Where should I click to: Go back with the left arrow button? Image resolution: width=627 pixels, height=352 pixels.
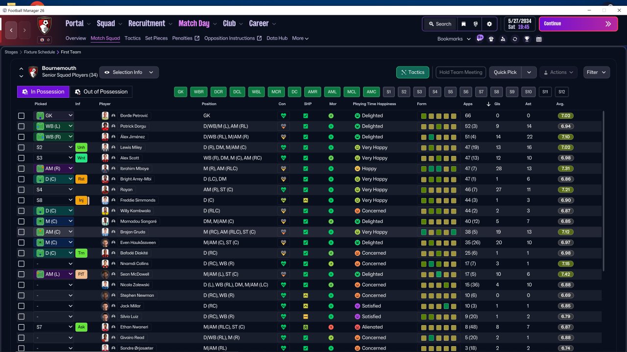coord(11,30)
